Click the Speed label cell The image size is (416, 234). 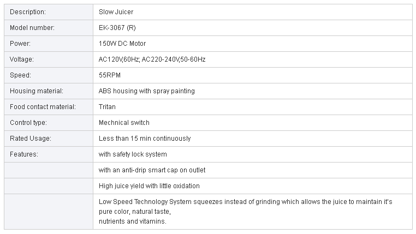tap(49, 75)
